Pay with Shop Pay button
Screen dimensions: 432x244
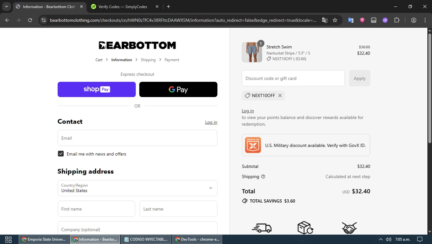pyautogui.click(x=96, y=89)
